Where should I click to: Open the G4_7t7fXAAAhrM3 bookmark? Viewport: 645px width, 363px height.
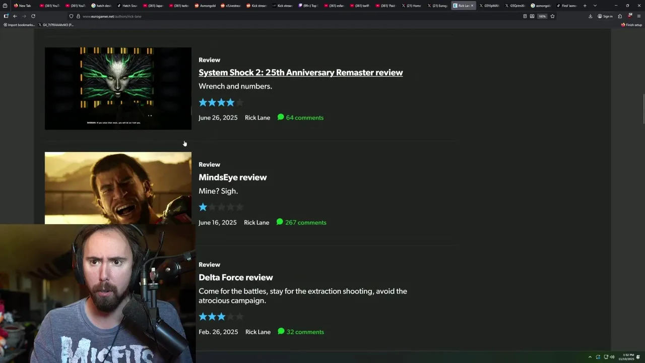[x=56, y=25]
